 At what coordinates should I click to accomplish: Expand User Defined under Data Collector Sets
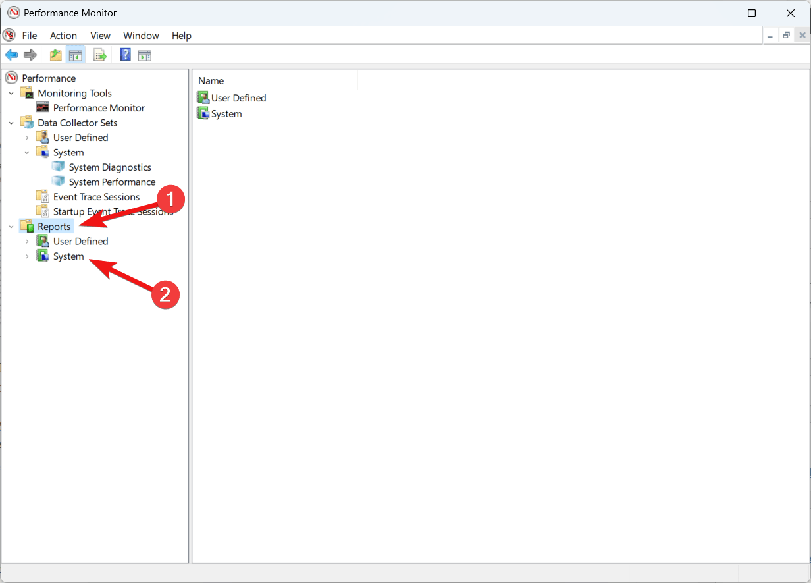point(27,138)
